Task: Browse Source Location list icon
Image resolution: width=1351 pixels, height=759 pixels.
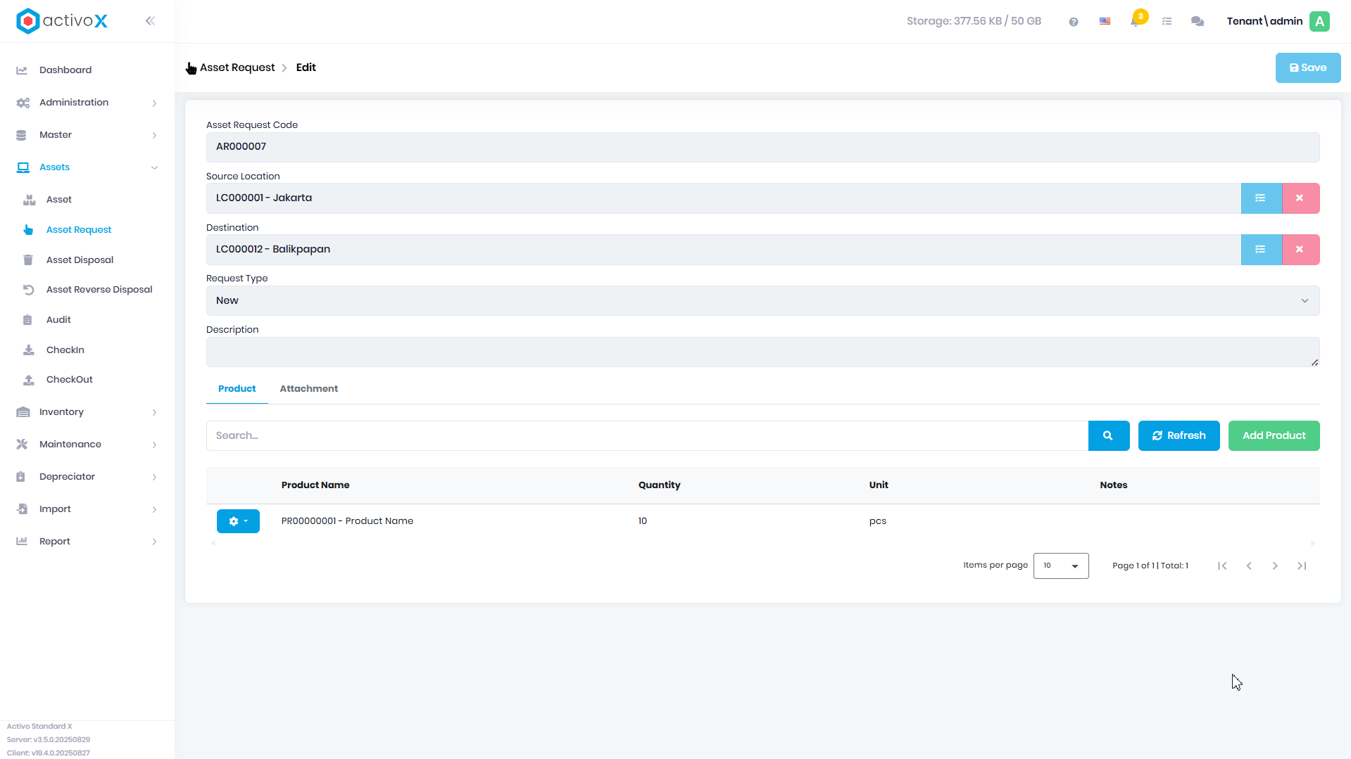Action: 1261,198
